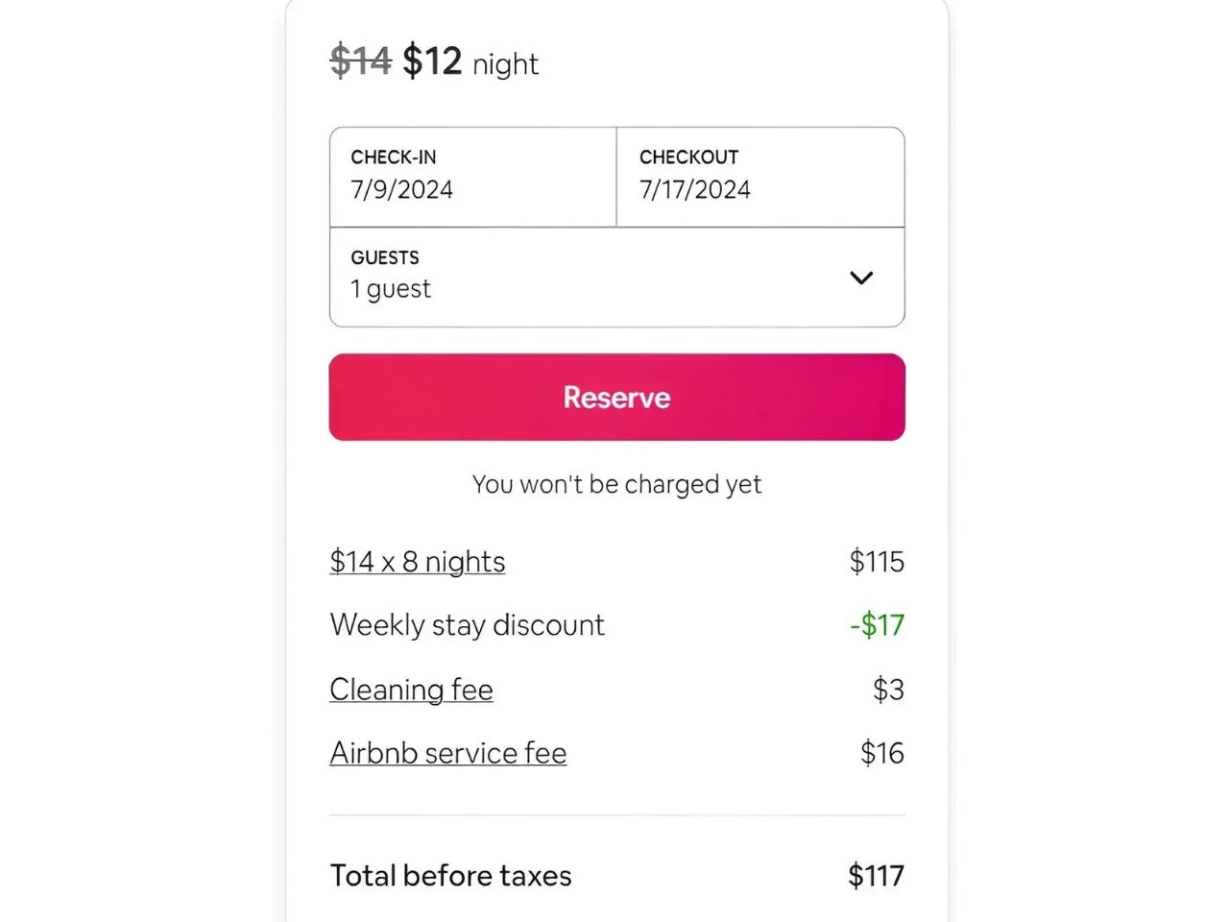The image size is (1229, 922).
Task: Expand the GUESTS dropdown chevron
Action: click(x=861, y=278)
